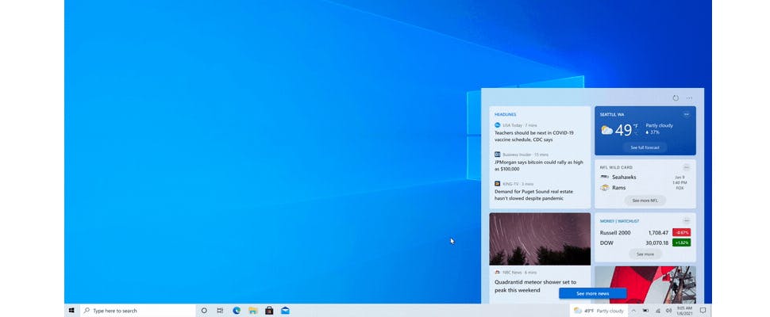Click the 1,708.47 Russell 2000 value

(658, 233)
